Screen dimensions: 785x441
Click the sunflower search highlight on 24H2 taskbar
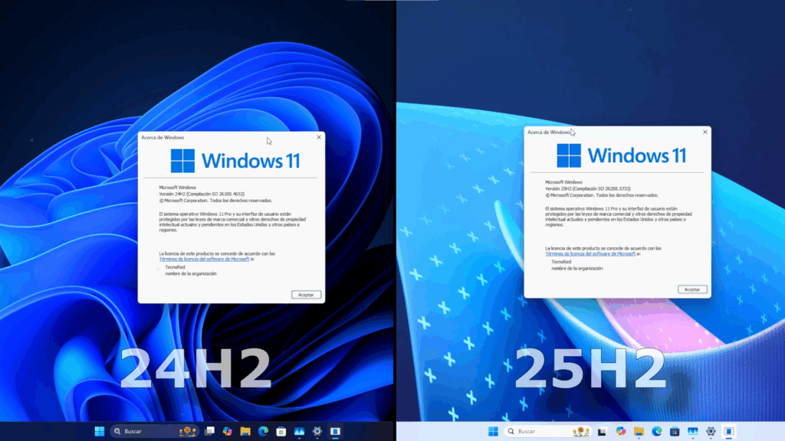point(188,431)
